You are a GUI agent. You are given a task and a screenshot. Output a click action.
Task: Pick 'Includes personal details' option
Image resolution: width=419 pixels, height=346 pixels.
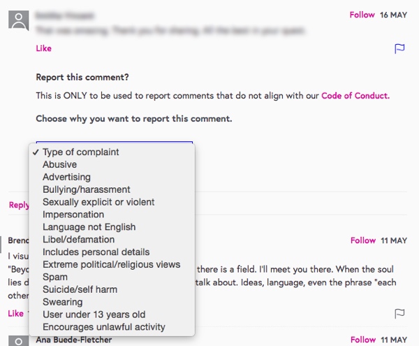96,252
